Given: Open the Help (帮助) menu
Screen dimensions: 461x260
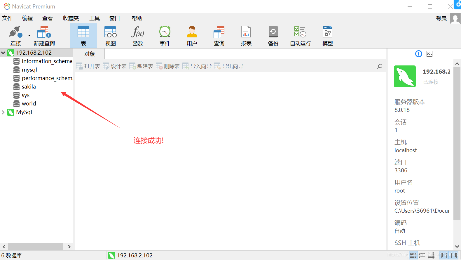Looking at the screenshot, I should [137, 18].
